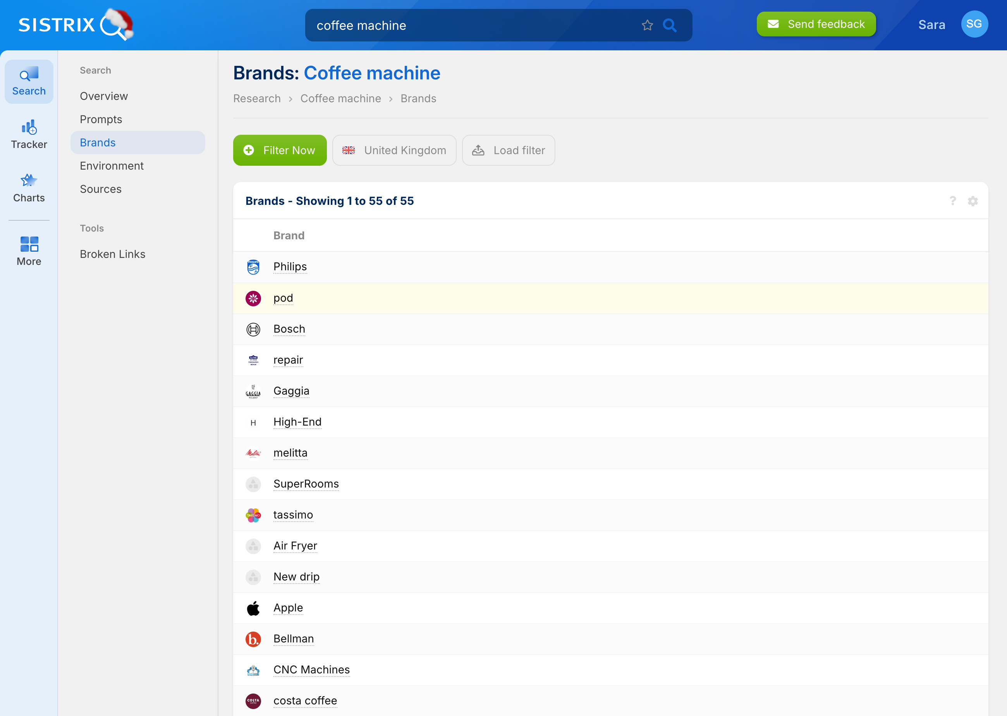Click the SG avatar in the top right
The width and height of the screenshot is (1007, 716).
tap(974, 24)
